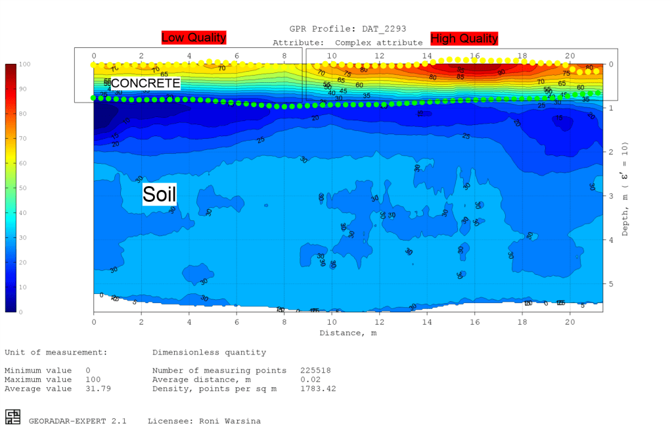Image resolution: width=672 pixels, height=430 pixels.
Task: Click the GPR Profile: DAT_2293 title
Action: [347, 29]
